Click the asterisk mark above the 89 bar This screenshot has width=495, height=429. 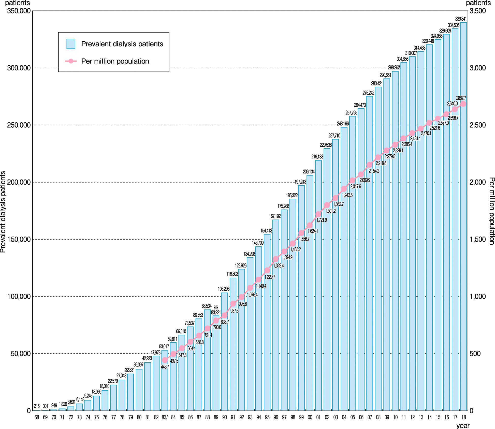point(216,307)
